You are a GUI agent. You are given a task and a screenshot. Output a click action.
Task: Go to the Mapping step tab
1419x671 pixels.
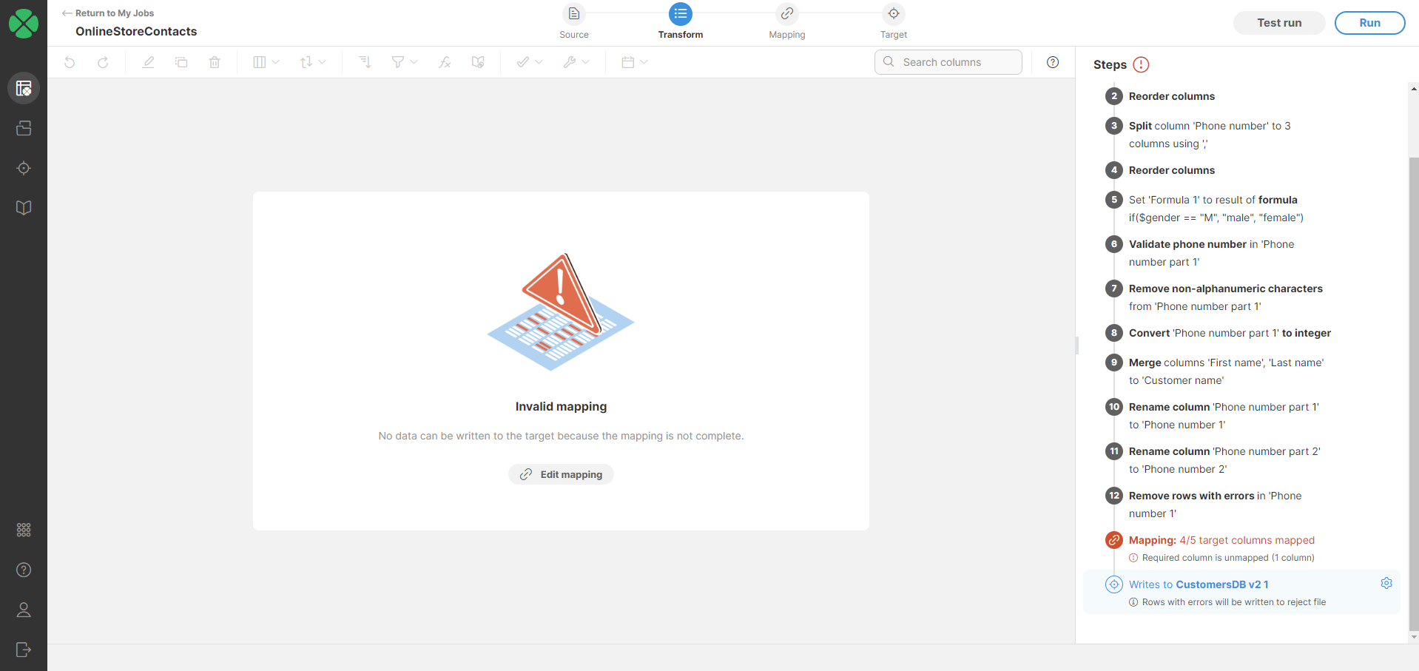coord(786,21)
